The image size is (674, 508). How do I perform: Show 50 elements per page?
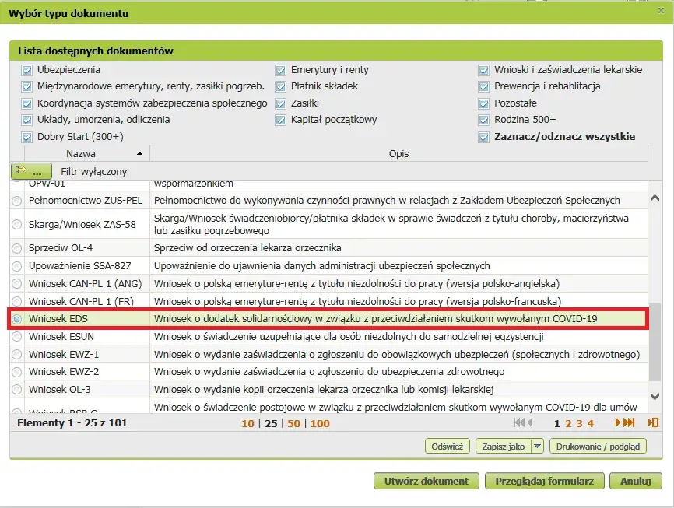click(294, 424)
